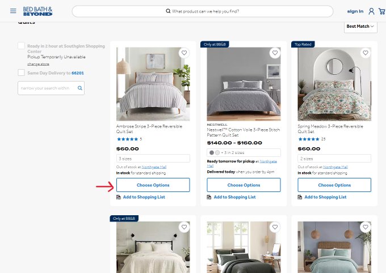Favorite the Ambrose Stripe quilt with heart icon
Image resolution: width=386 pixels, height=273 pixels.
coord(184,53)
